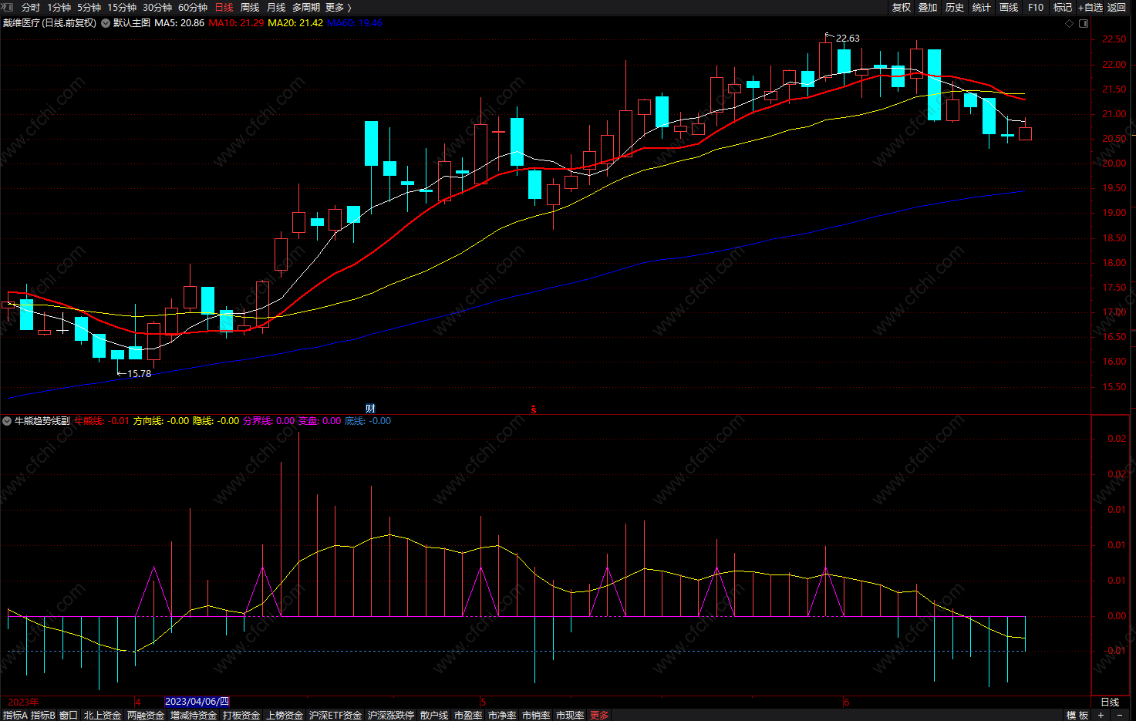
Task: Click the 历史 history button
Action: pos(955,7)
